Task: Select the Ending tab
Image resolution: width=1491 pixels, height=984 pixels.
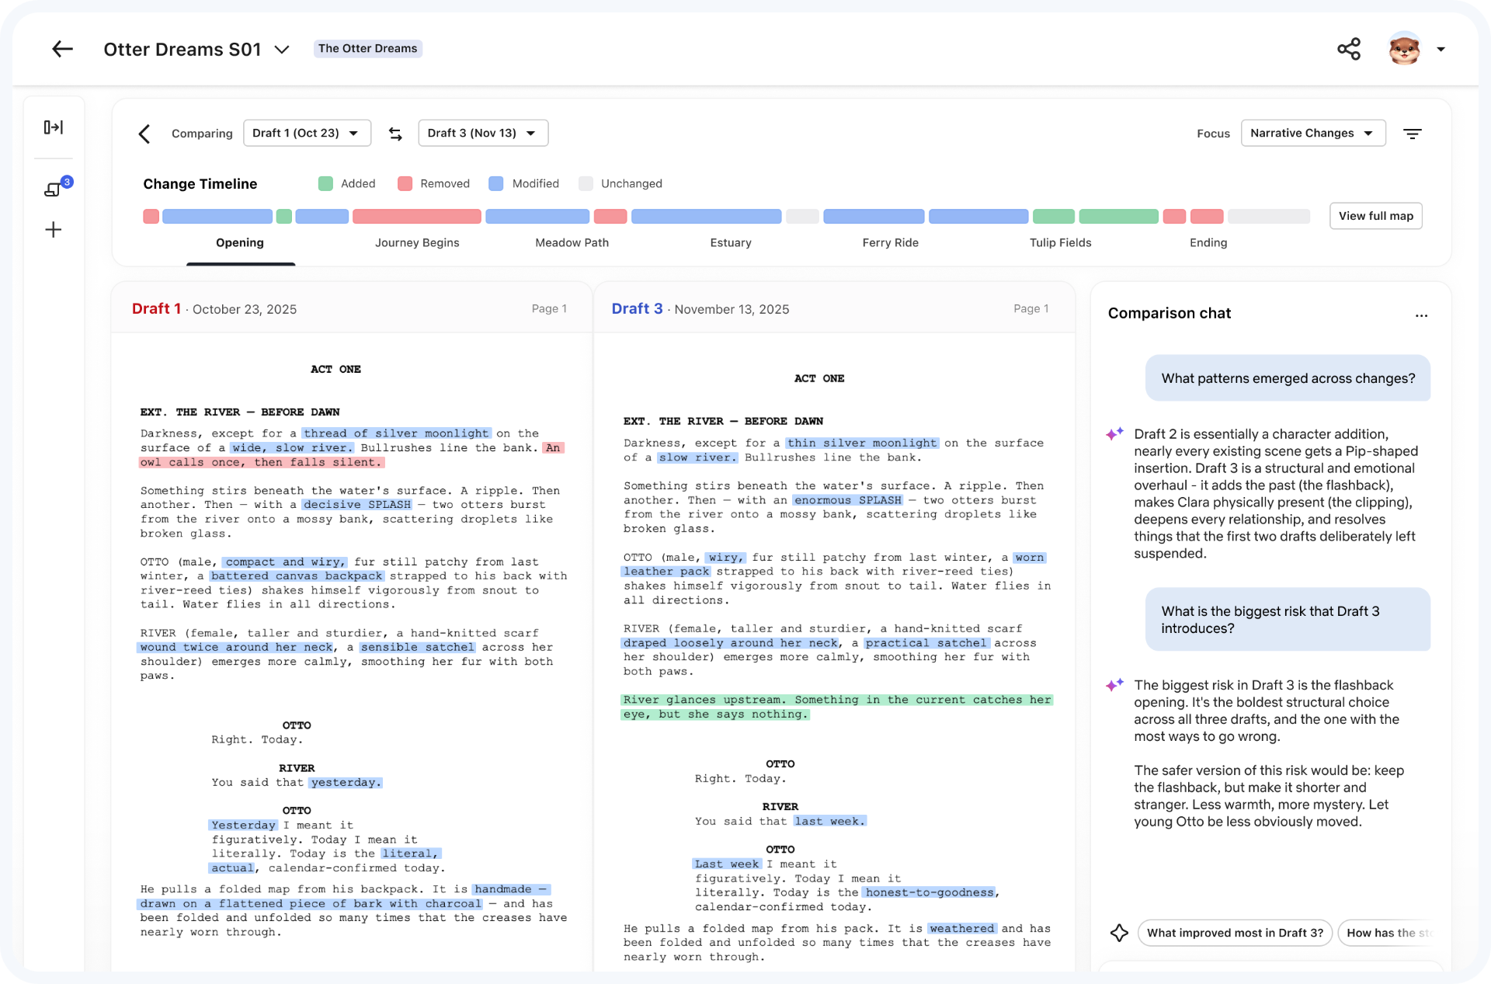Action: pos(1208,243)
